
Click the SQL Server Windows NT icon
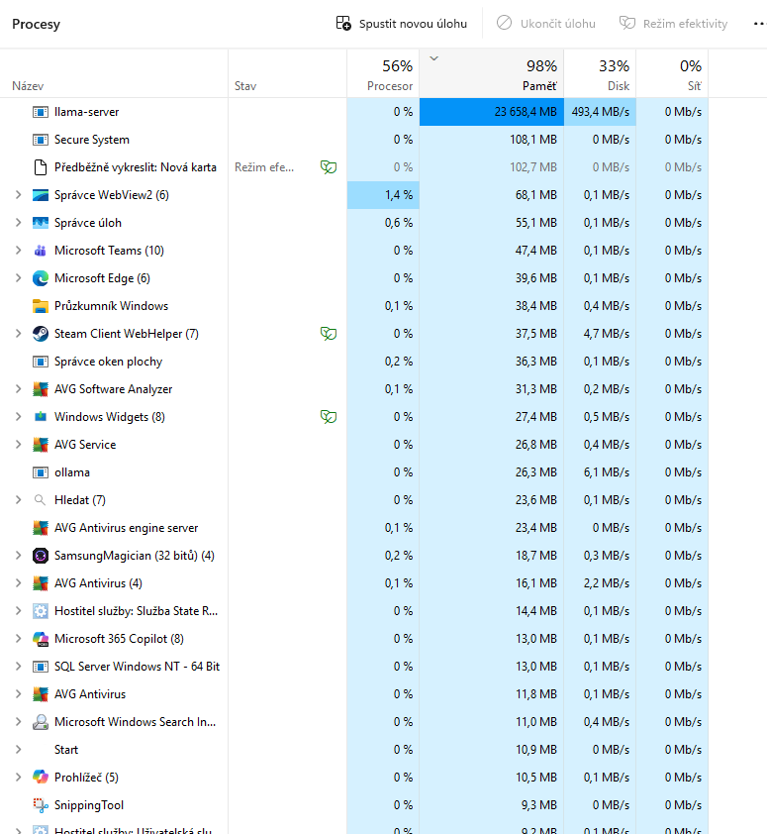41,667
